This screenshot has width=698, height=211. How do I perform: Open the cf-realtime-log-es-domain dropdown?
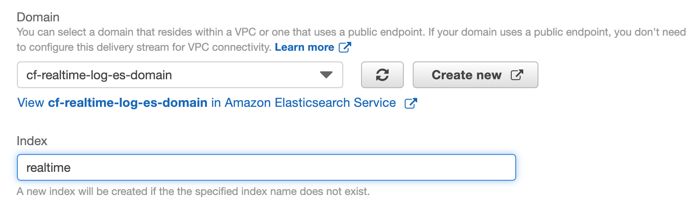[x=180, y=75]
